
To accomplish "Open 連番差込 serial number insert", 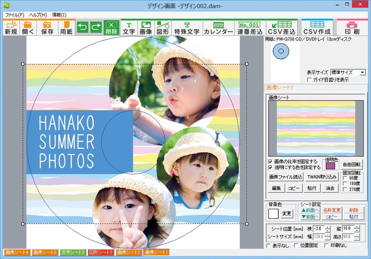I will [250, 28].
